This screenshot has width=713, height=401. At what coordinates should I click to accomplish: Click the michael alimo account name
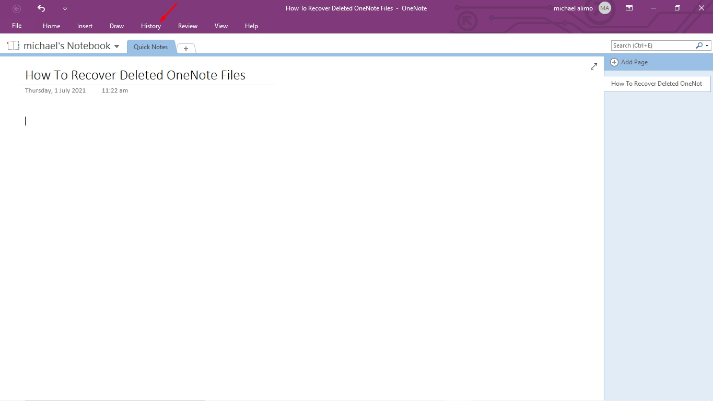[573, 8]
